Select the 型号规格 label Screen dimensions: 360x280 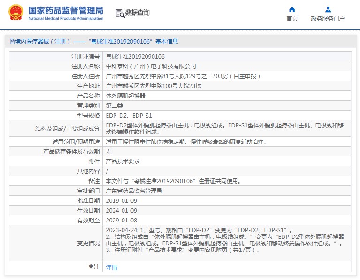pyautogui.click(x=88, y=115)
